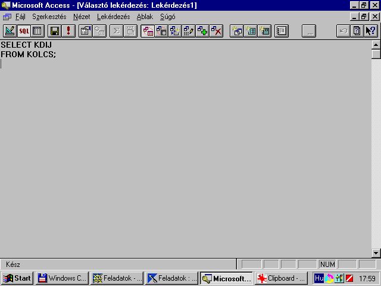Click the volume mixer tray icon

339,278
